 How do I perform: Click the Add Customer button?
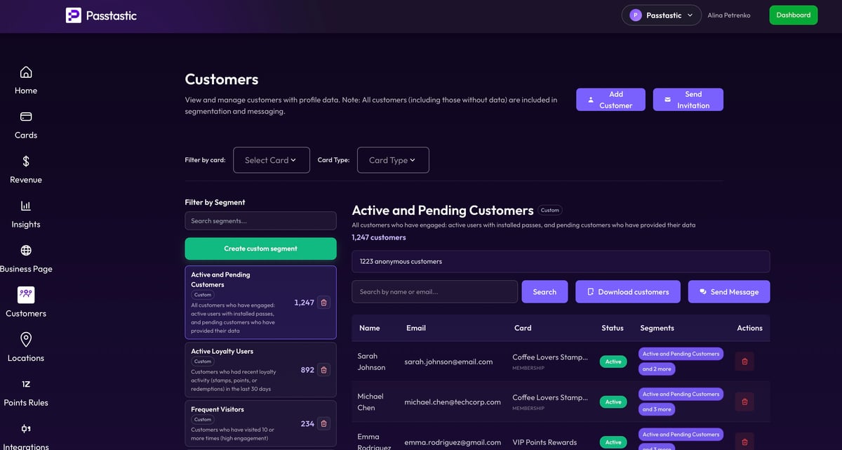pyautogui.click(x=610, y=99)
